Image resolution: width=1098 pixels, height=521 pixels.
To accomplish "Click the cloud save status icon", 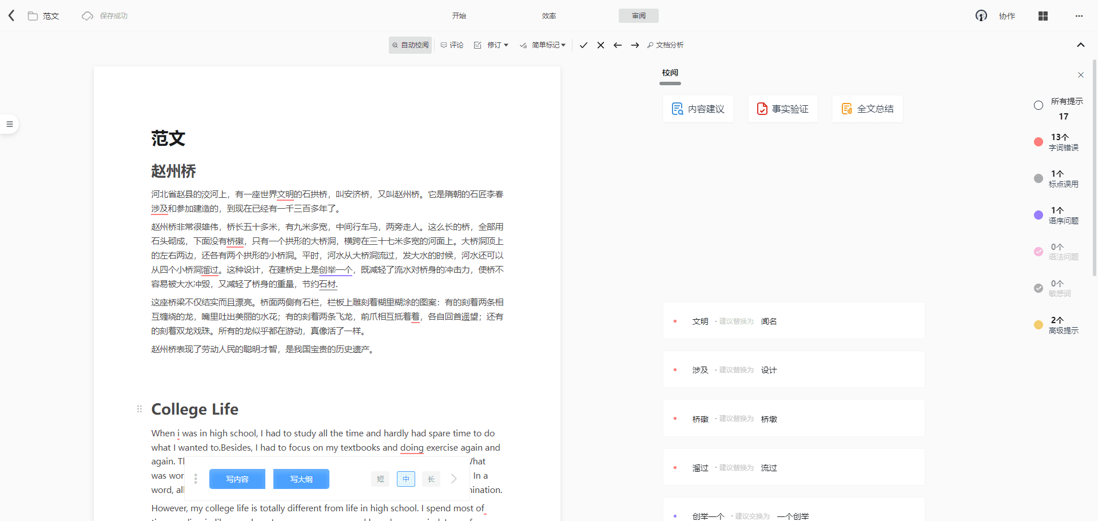I will click(87, 16).
